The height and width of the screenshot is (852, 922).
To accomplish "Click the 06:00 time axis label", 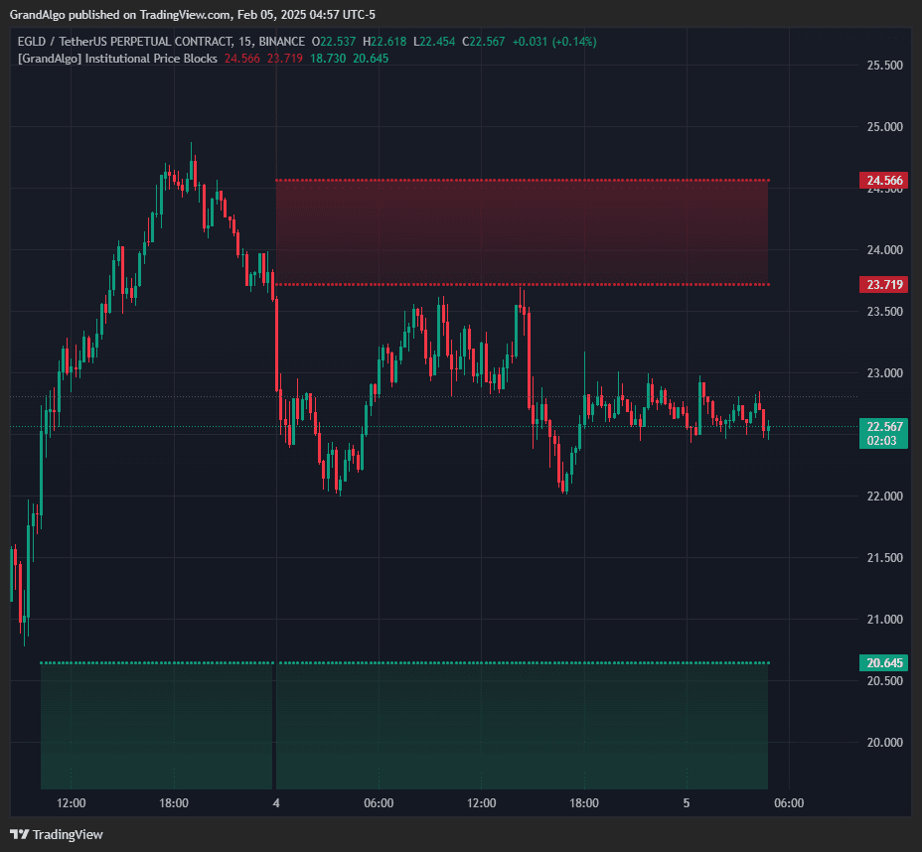I will pyautogui.click(x=379, y=803).
